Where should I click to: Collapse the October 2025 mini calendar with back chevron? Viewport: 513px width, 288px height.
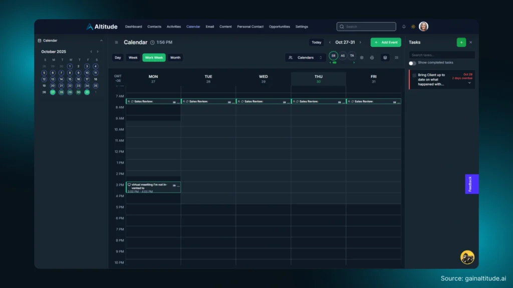tap(91, 51)
